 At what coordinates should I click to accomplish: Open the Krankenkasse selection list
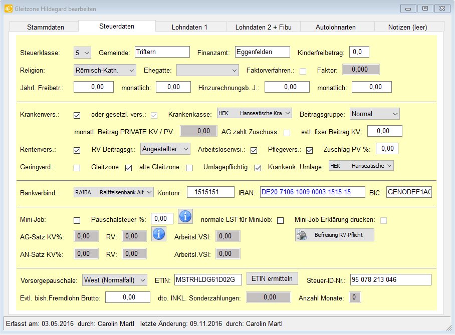(255, 114)
